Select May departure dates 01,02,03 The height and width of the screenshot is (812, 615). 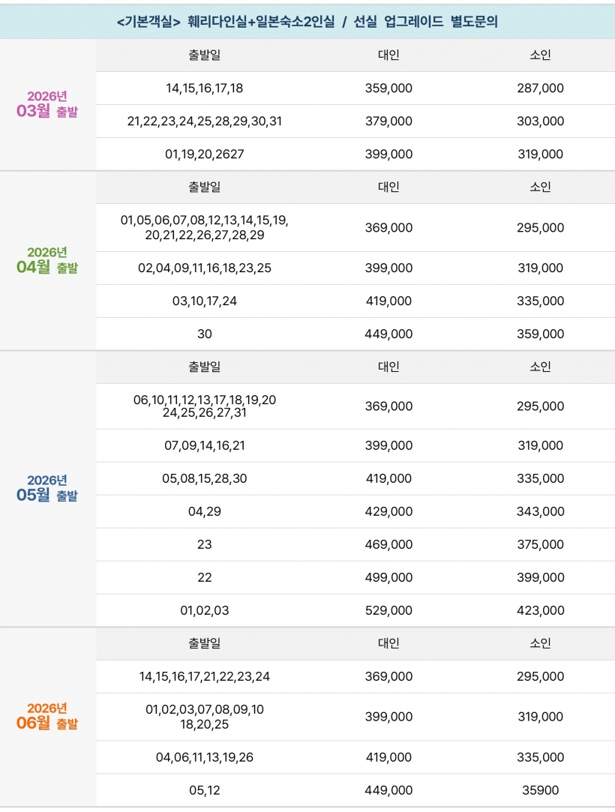coord(205,610)
